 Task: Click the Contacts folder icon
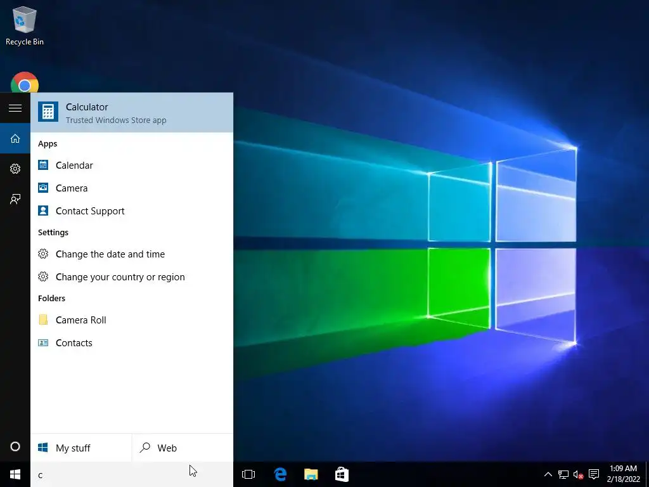[x=43, y=342]
